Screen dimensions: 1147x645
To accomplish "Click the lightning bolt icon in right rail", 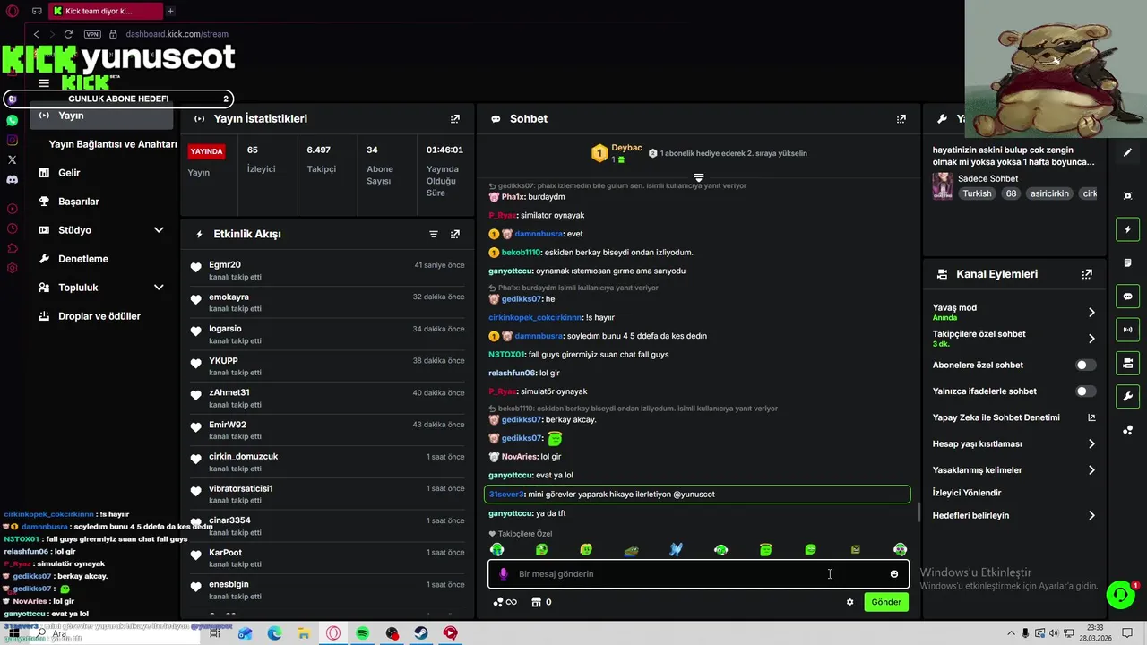I will 1128,229.
